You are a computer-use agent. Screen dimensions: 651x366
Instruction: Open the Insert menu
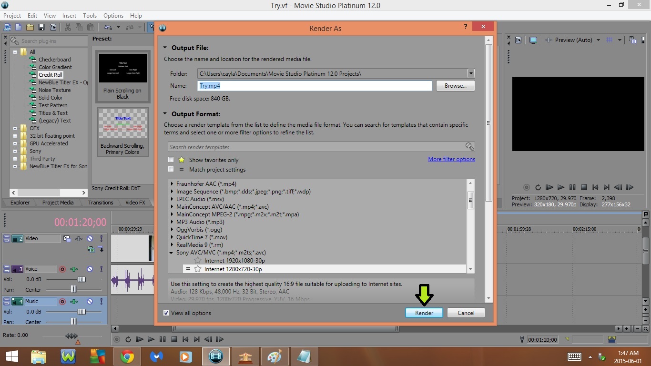[69, 16]
